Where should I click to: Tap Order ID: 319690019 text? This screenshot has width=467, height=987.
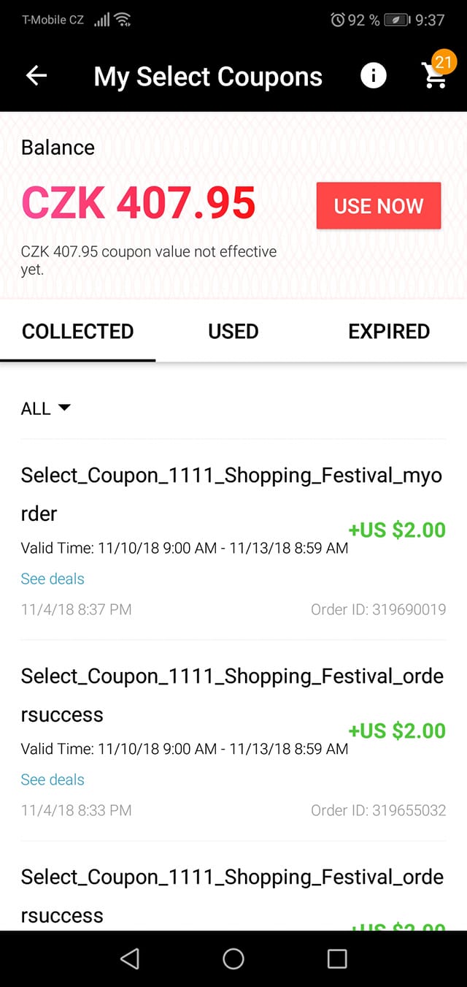(x=378, y=609)
